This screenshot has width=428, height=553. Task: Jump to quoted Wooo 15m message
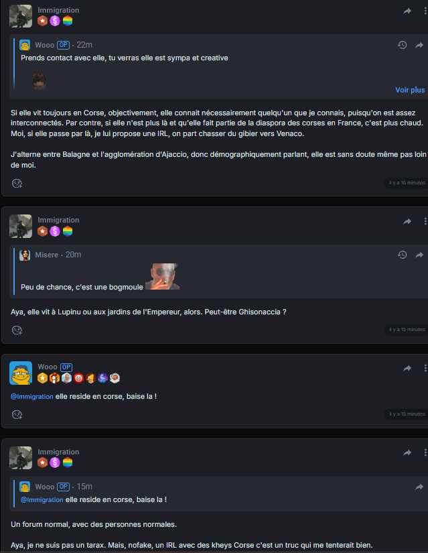[x=419, y=487]
